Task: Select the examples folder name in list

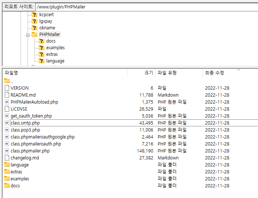Action: click(x=20, y=179)
